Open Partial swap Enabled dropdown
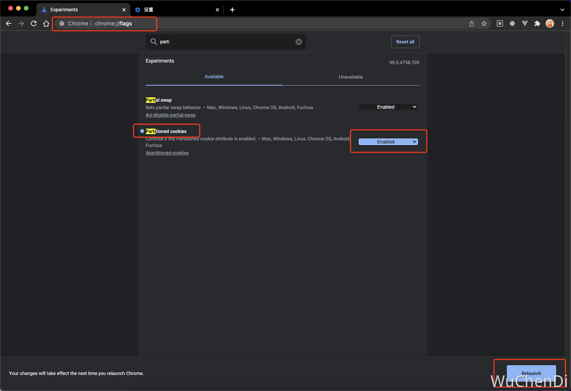Image resolution: width=571 pixels, height=391 pixels. pyautogui.click(x=388, y=107)
